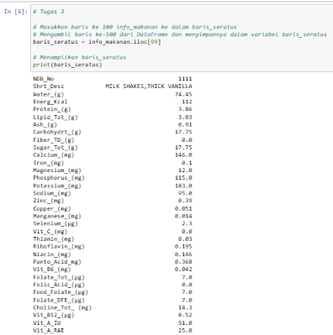
Task: Select the text 'MILK SHAKES,THICK VANILLA'
Action: [x=149, y=86]
